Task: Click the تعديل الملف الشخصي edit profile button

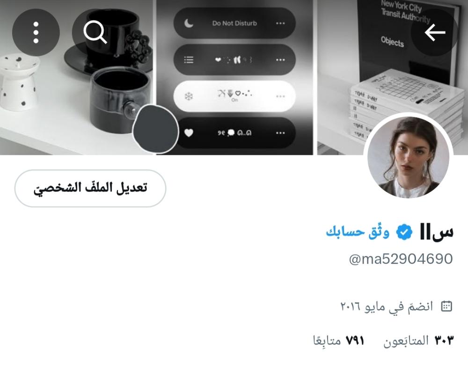Action: click(x=90, y=188)
